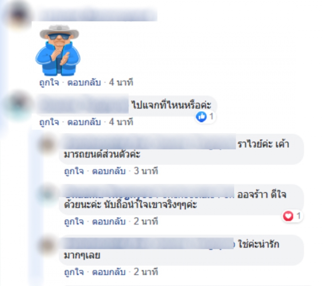Screen dimensions: 323x286
Task: Open avatar of 'ใช่ค่ะน่ารัก' reply author
Action: pyautogui.click(x=47, y=244)
